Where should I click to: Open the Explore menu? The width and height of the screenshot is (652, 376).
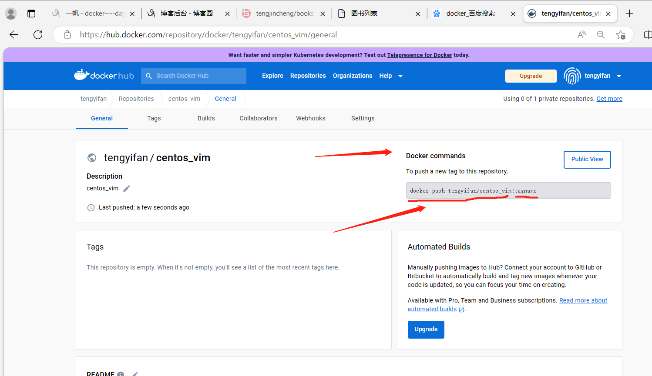(x=272, y=76)
